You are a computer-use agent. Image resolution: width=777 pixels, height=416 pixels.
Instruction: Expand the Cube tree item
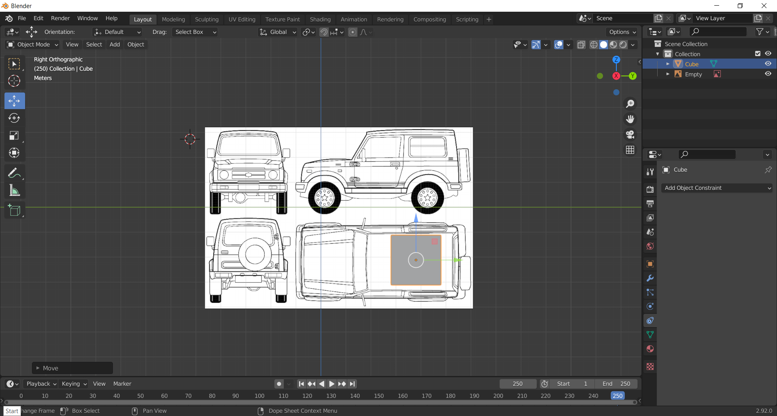point(668,64)
